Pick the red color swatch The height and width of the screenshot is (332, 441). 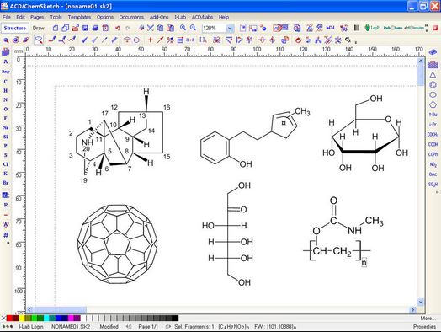(x=9, y=319)
